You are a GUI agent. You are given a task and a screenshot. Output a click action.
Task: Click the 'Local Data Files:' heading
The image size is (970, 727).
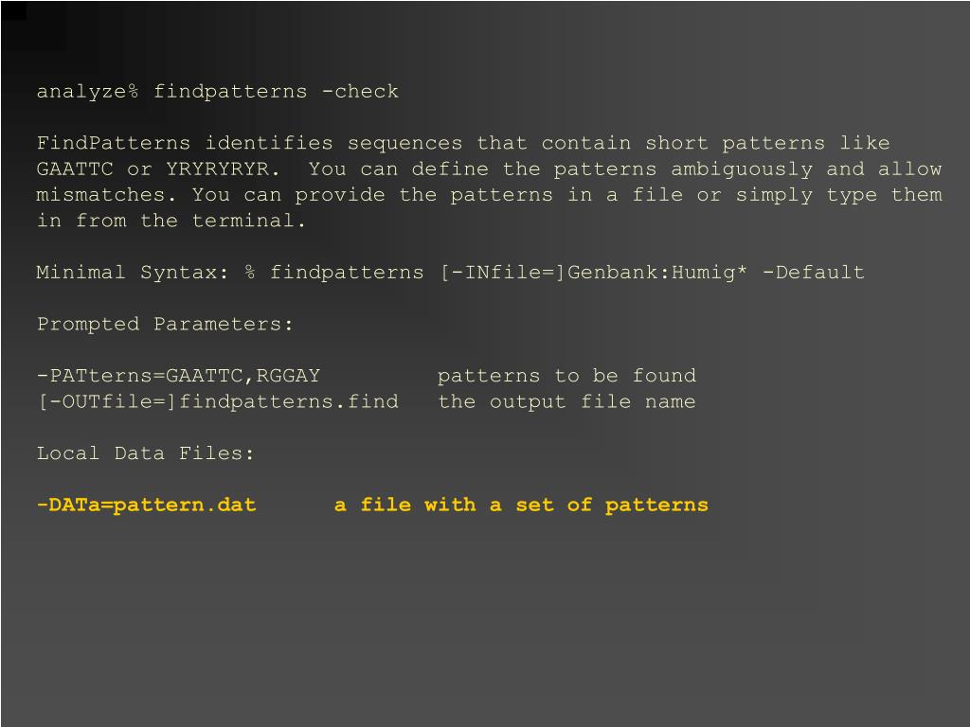click(145, 453)
